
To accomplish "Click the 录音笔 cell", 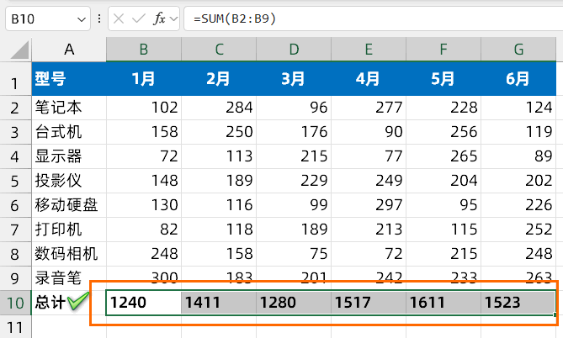I will click(69, 278).
